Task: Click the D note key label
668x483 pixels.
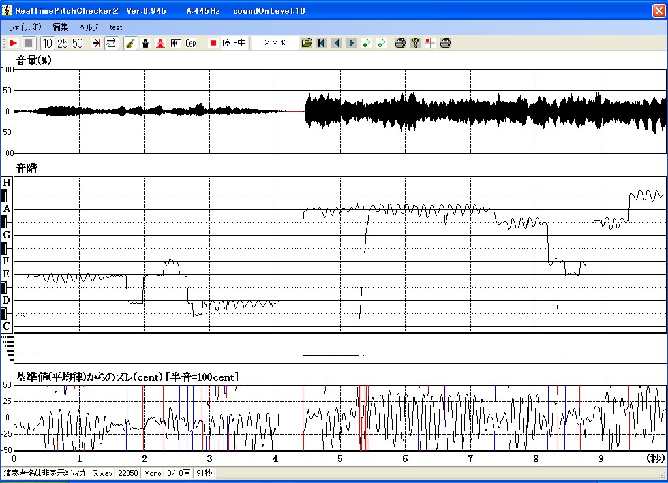Action: click(7, 300)
